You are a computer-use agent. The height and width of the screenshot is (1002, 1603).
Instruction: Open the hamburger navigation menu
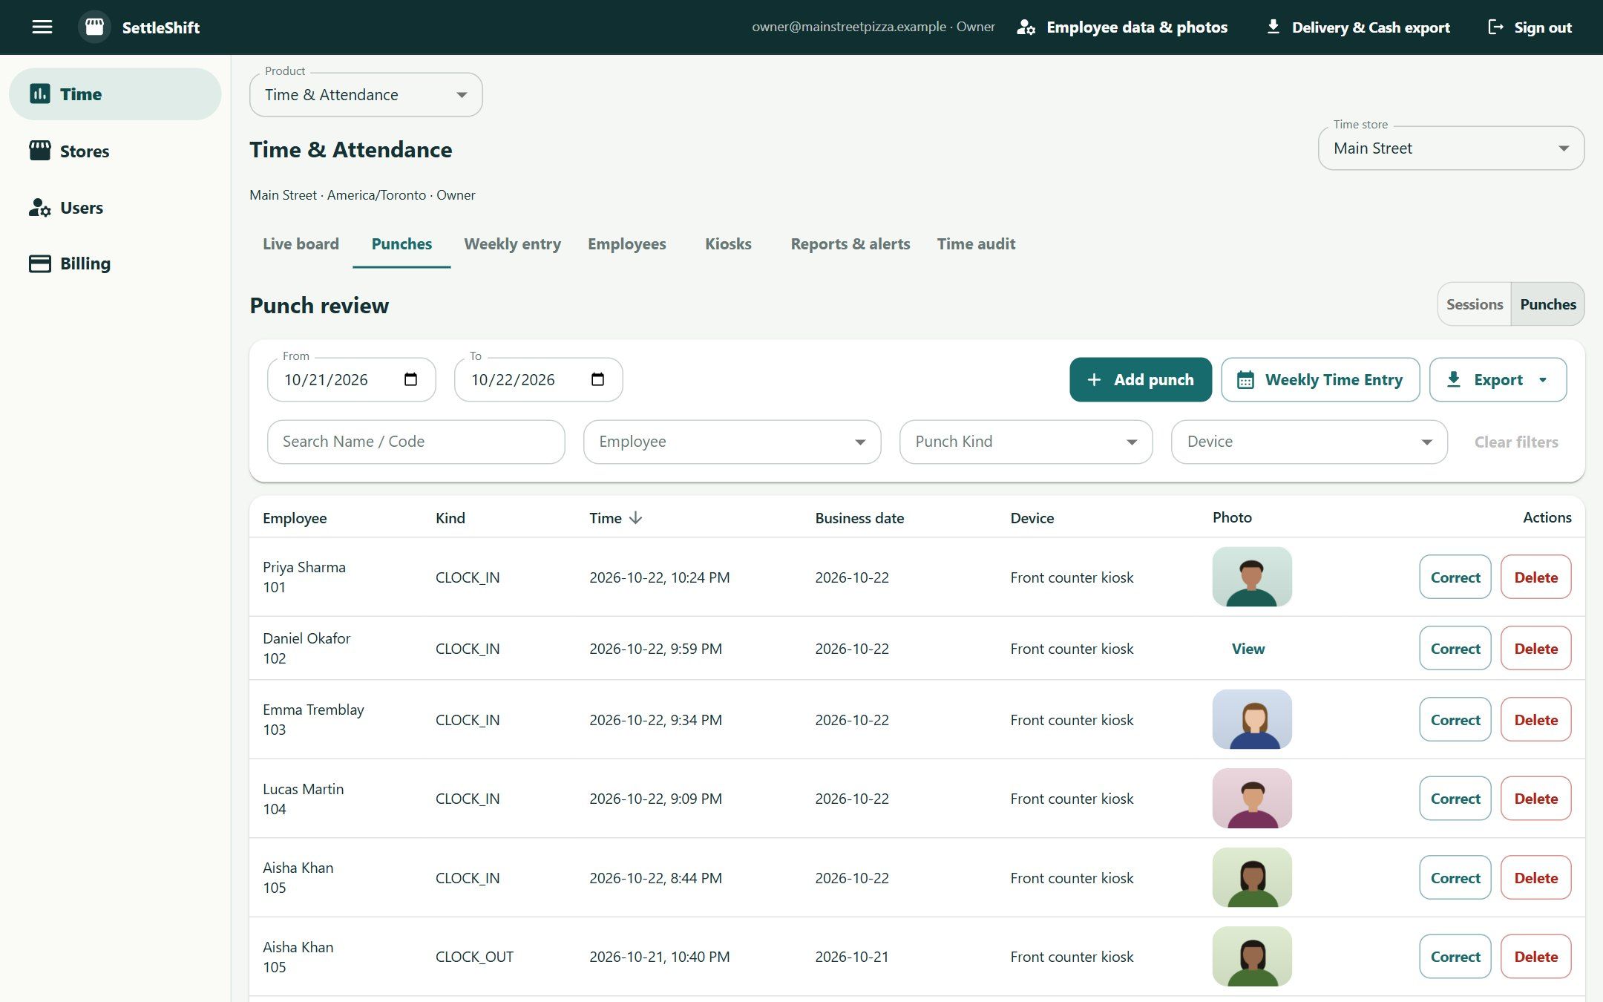(x=42, y=27)
